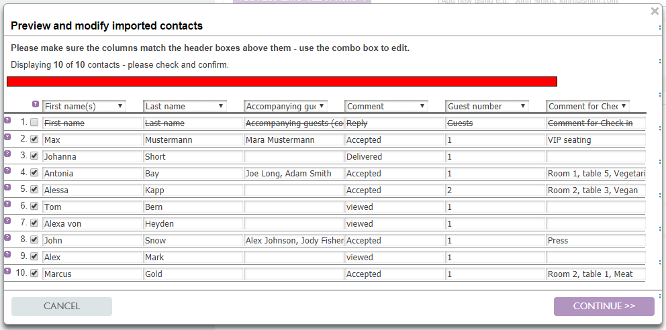Screen dimensions: 666x330
Task: Click help icon beside row 8 John
Action: [7, 237]
